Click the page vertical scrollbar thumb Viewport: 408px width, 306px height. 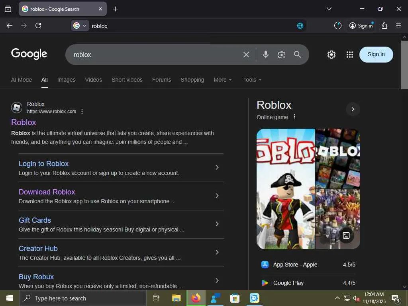pyautogui.click(x=404, y=65)
